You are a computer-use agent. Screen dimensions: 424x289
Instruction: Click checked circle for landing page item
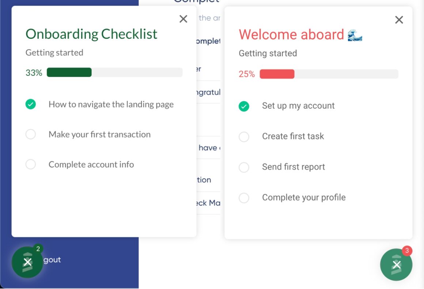tap(31, 104)
